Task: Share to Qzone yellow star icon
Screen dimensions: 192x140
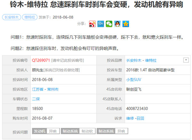Action: click(126, 24)
